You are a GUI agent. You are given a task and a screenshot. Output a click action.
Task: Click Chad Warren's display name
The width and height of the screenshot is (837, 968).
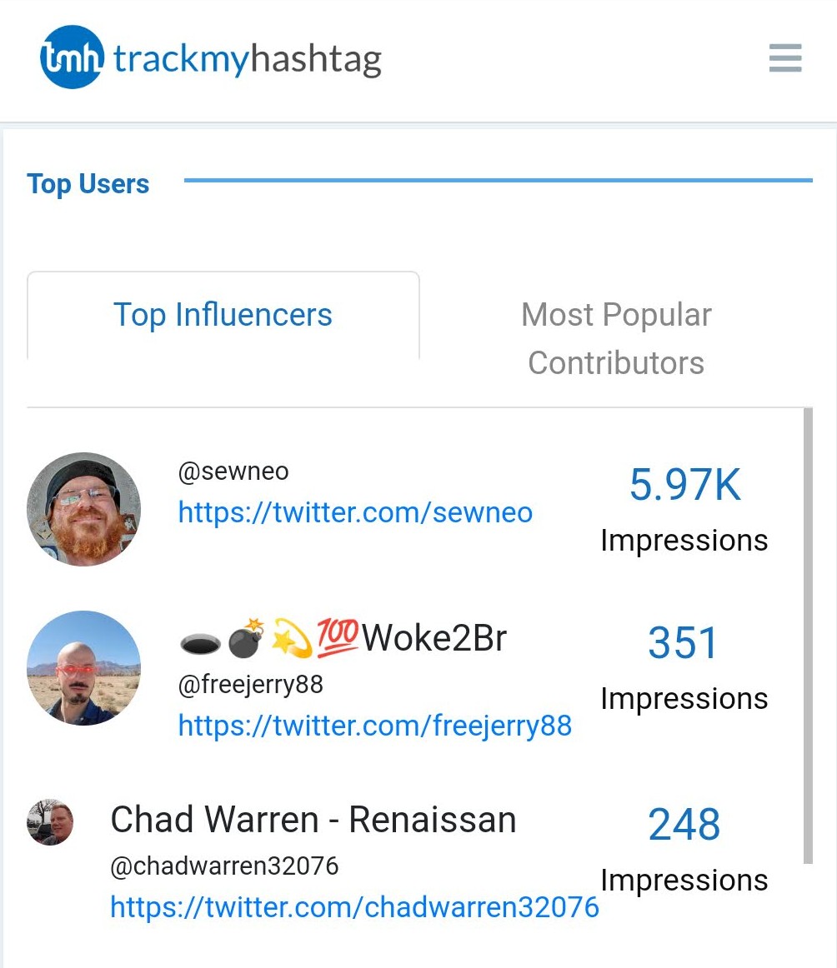point(313,819)
